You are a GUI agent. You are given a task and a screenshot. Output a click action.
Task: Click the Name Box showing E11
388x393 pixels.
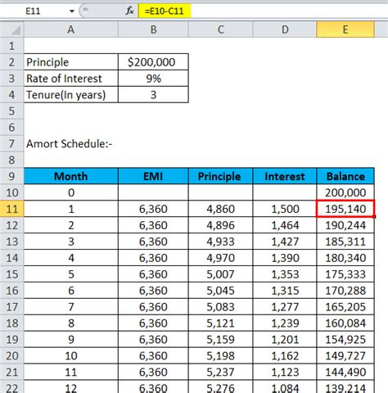pyautogui.click(x=33, y=11)
